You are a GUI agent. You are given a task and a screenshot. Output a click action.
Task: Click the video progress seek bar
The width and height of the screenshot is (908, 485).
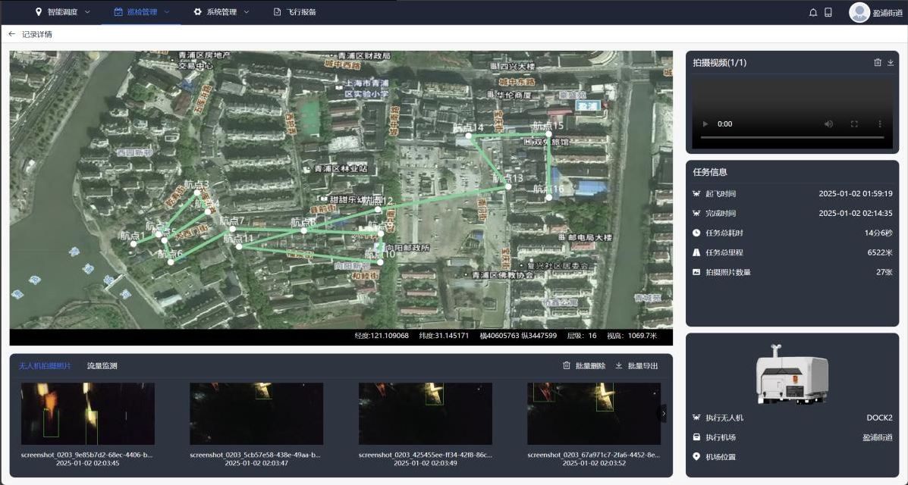point(792,137)
